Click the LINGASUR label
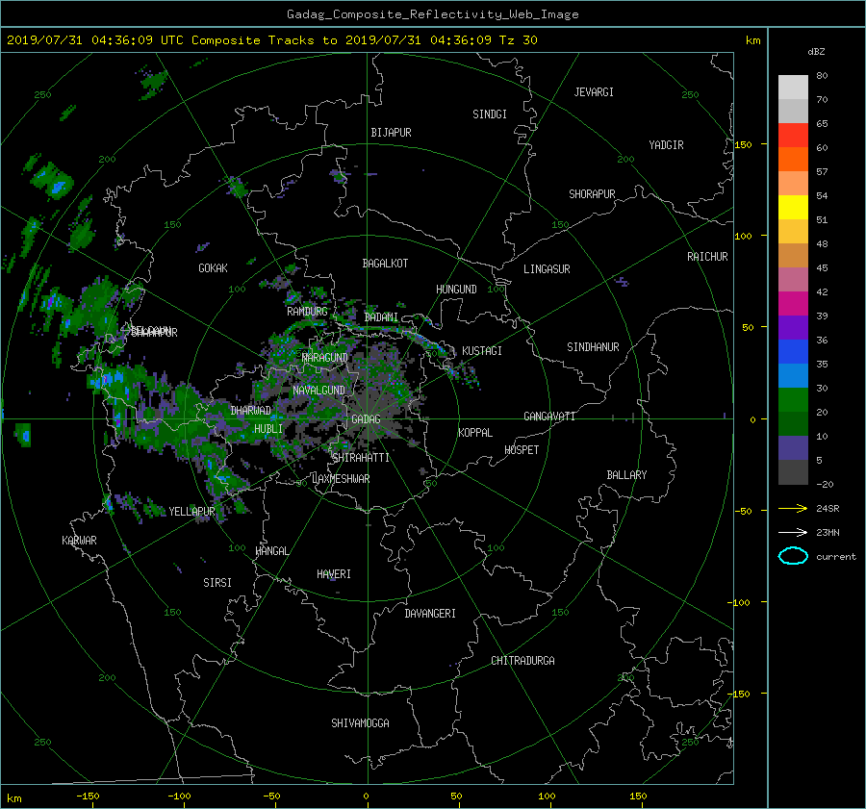The width and height of the screenshot is (866, 809). (547, 269)
